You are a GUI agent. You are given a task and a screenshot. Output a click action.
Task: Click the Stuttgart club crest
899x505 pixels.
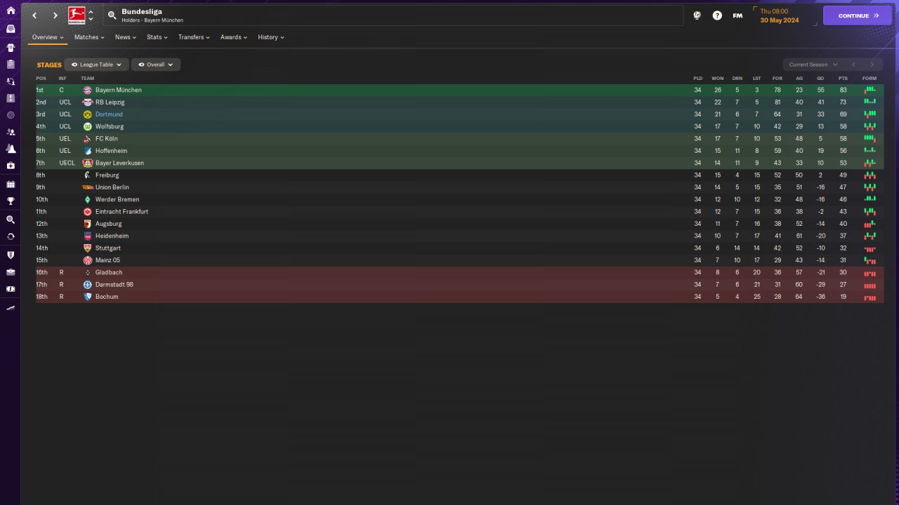[87, 248]
